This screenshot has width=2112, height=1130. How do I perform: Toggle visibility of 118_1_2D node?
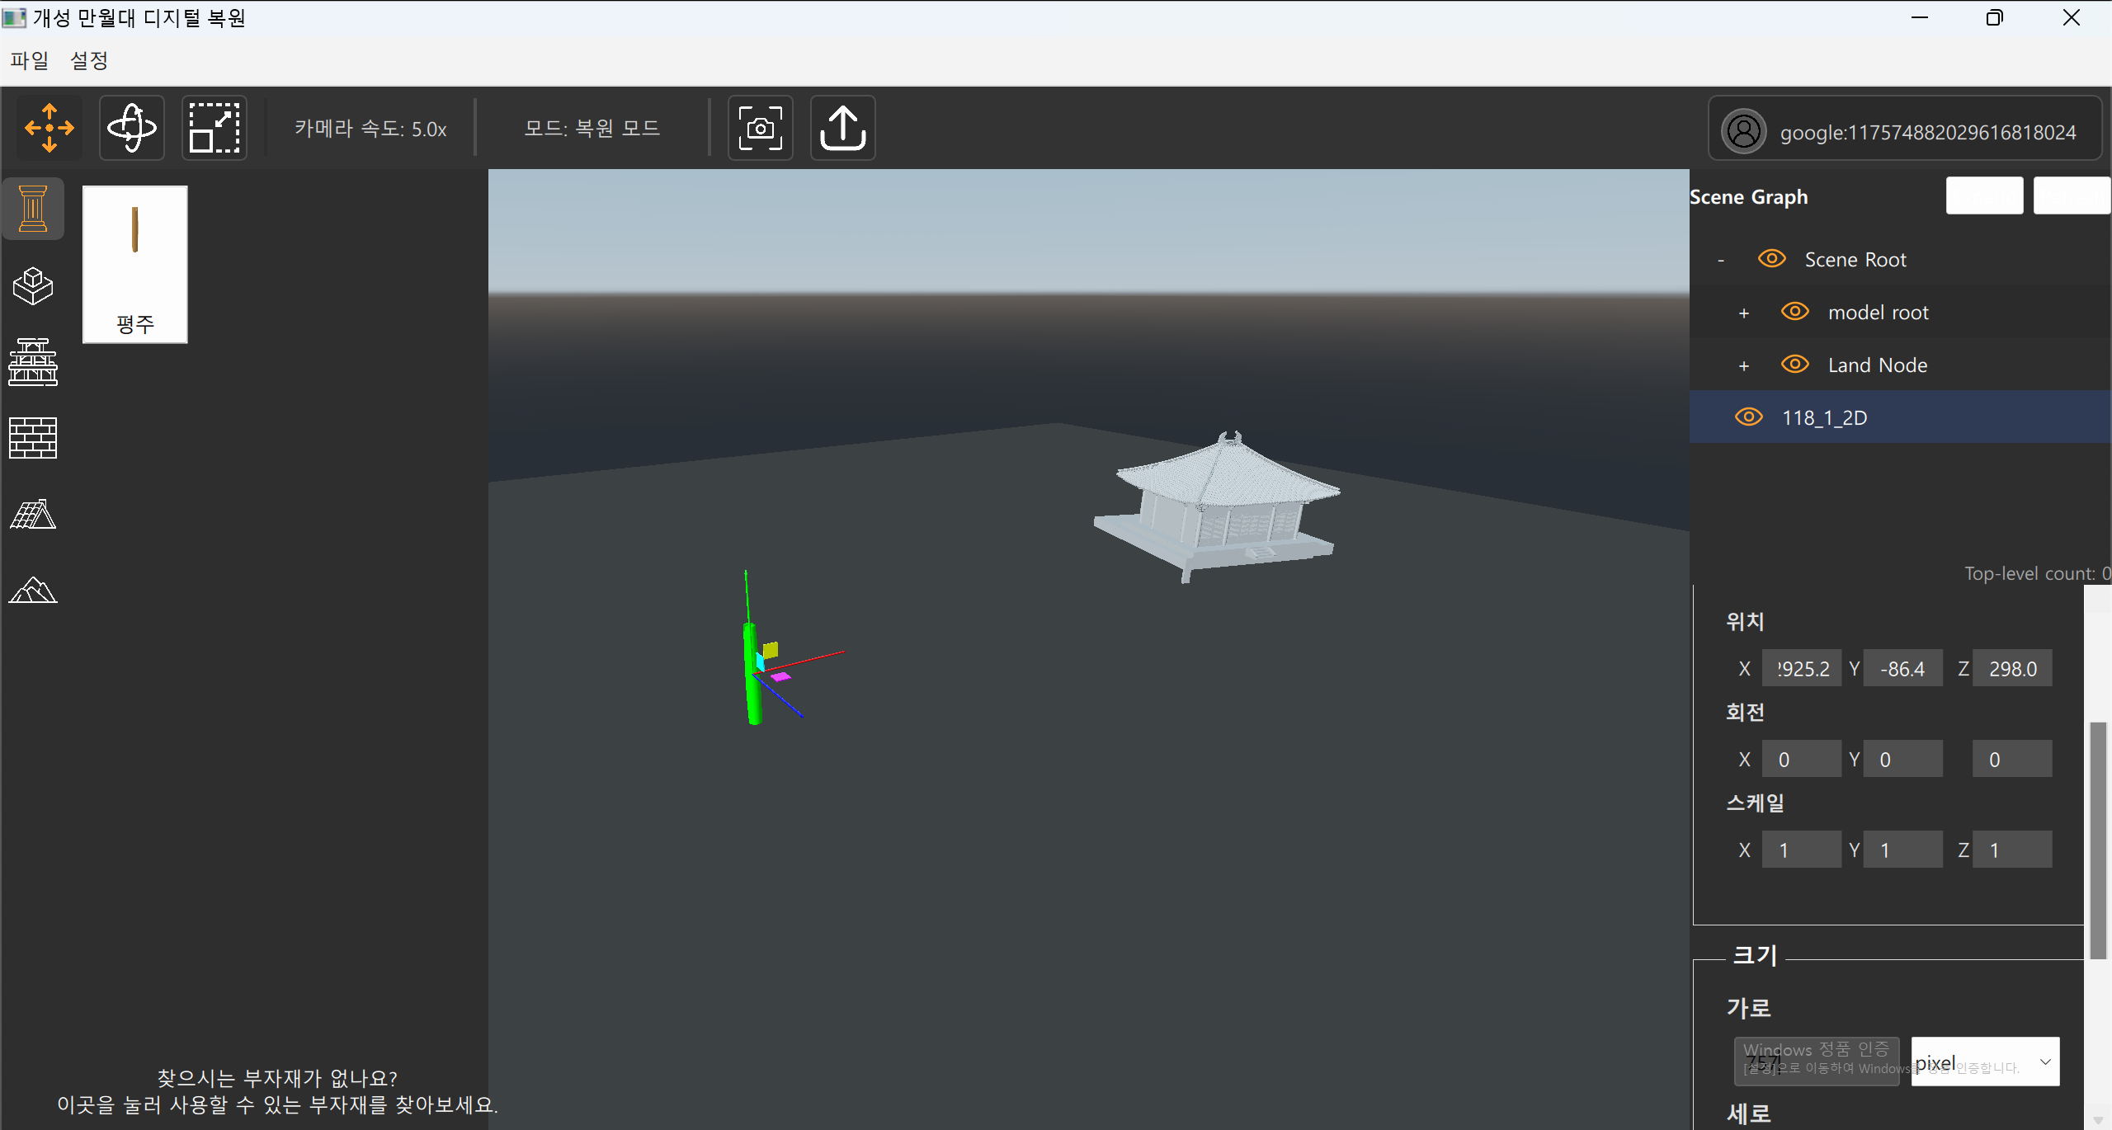(x=1748, y=417)
